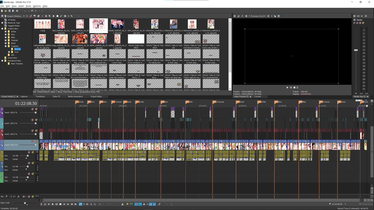Click the Record button in transport bar
This screenshot has width=374, height=210.
pos(41,204)
